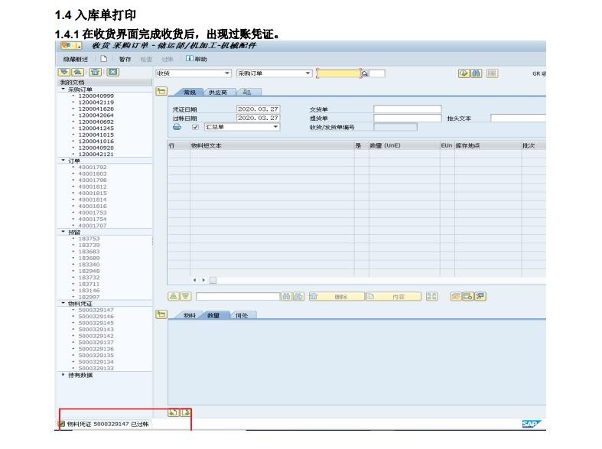Click the new document icon beside 隐藏概述
The image size is (602, 449).
pos(102,59)
